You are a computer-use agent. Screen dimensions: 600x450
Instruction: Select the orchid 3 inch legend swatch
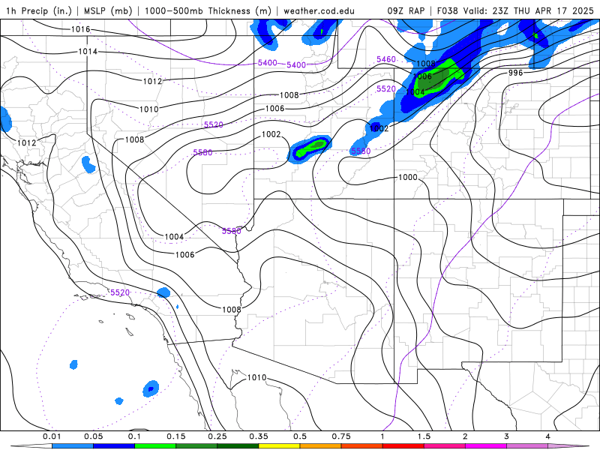pos(527,446)
